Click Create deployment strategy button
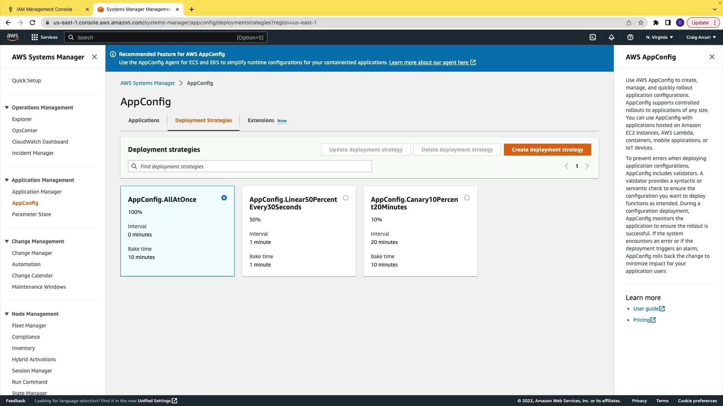 pyautogui.click(x=547, y=150)
